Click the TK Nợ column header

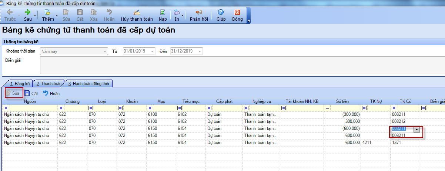(376, 101)
